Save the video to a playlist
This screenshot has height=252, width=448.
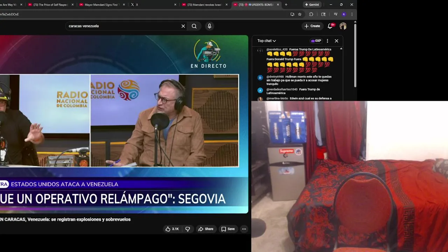228,229
